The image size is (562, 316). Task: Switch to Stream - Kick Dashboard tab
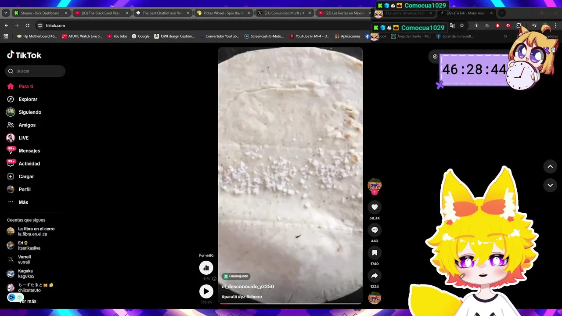[x=40, y=13]
